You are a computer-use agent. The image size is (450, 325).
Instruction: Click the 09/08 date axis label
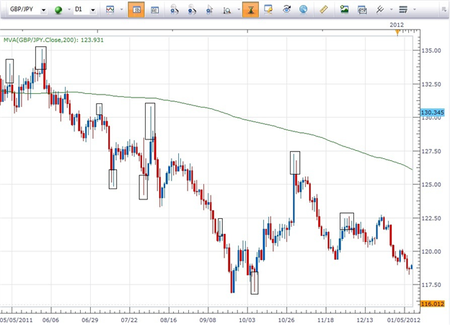208,320
